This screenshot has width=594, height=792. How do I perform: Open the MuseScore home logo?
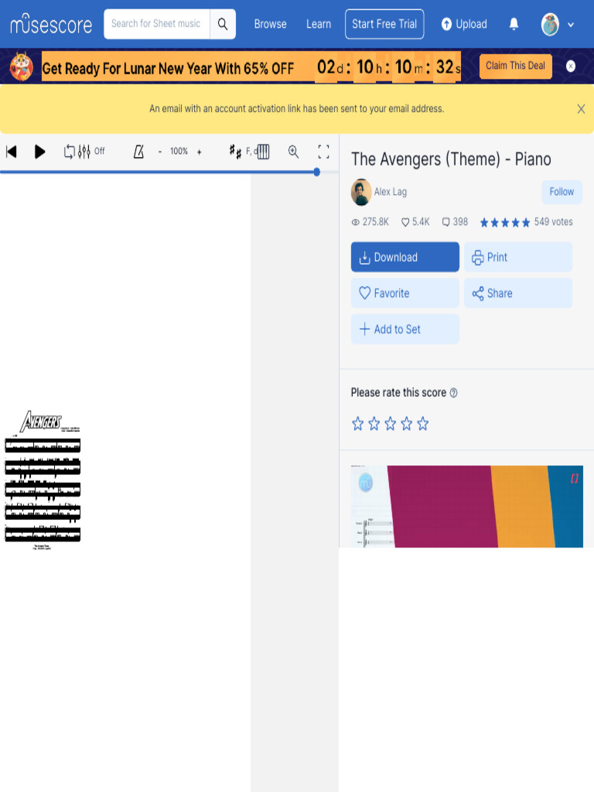pyautogui.click(x=51, y=24)
